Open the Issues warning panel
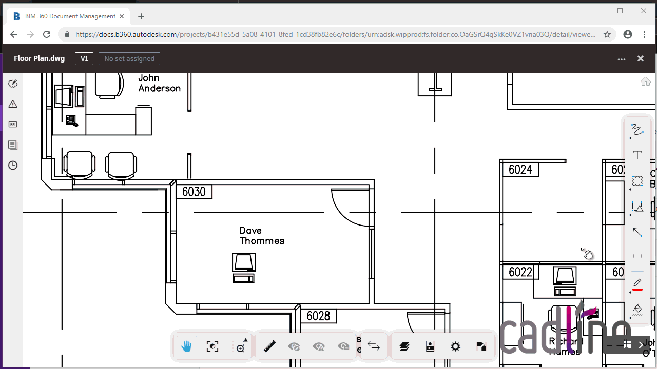 pyautogui.click(x=13, y=104)
